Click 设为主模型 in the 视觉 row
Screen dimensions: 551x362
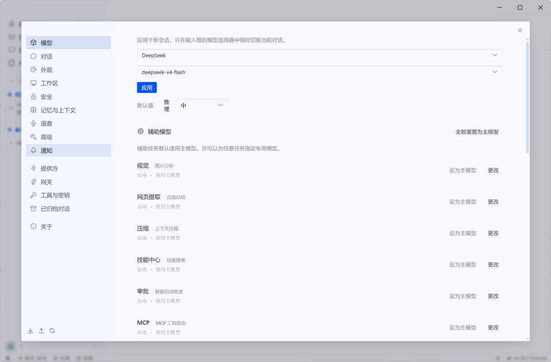click(x=462, y=170)
